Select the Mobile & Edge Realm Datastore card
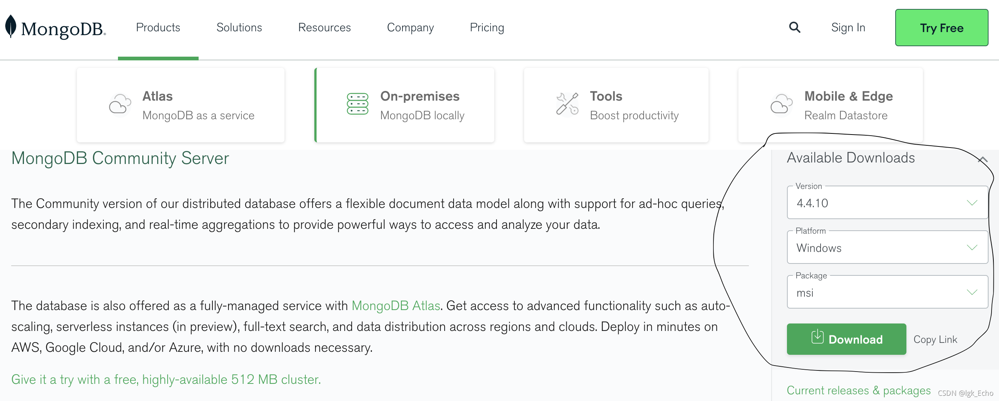Screen dimensions: 999x401 (830, 105)
